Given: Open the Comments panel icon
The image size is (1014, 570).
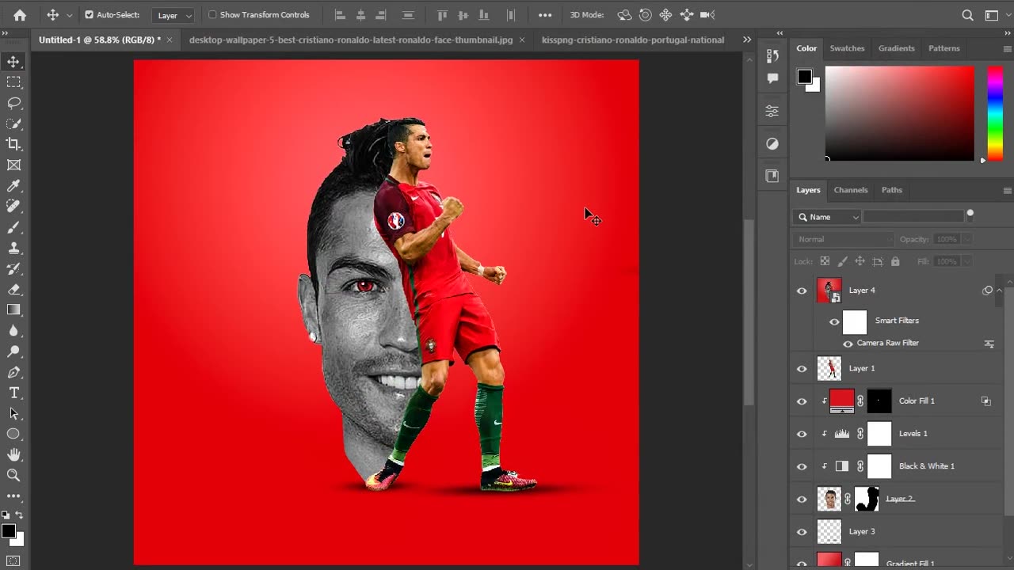Looking at the screenshot, I should click(x=772, y=78).
